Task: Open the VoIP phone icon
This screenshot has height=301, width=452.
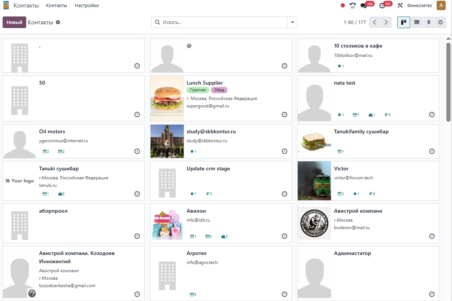Action: coord(352,6)
